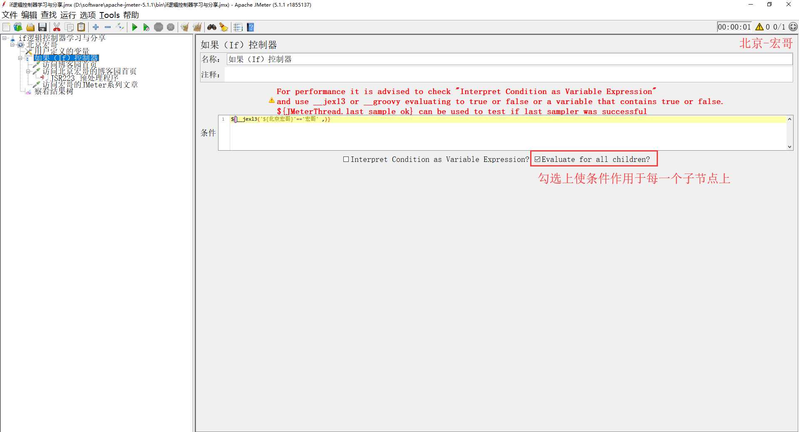Click the Cut scissors icon
This screenshot has width=799, height=432.
[x=57, y=27]
